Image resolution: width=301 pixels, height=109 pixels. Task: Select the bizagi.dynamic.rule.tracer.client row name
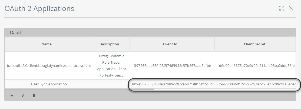pyautogui.click(x=49, y=66)
